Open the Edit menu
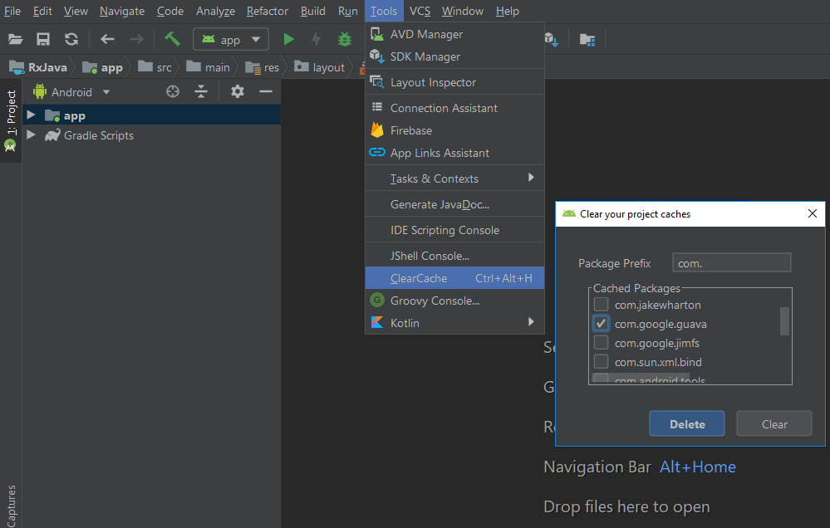Viewport: 830px width, 528px height. tap(42, 11)
